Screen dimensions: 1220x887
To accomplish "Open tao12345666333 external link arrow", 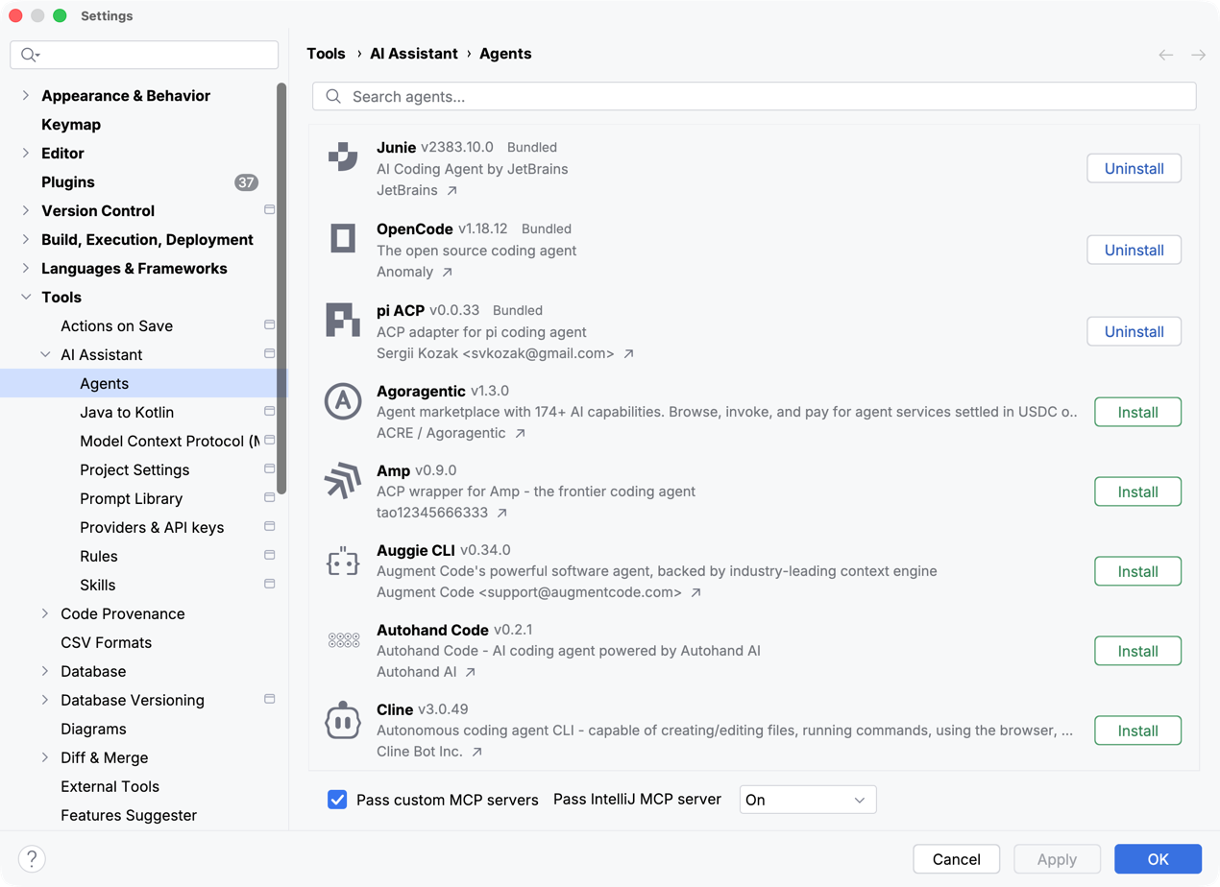I will point(502,513).
